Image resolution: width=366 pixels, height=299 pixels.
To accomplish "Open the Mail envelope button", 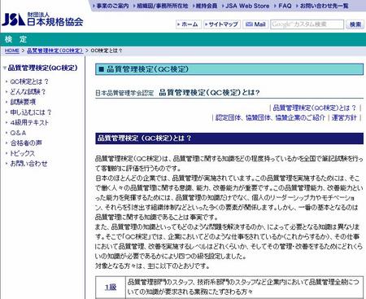I will tap(255, 24).
